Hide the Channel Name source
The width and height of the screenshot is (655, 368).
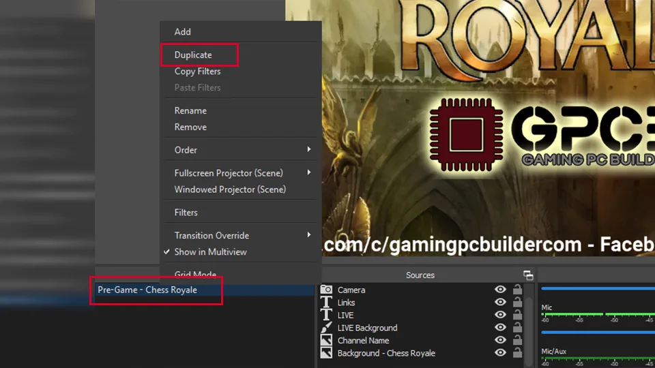pos(500,340)
